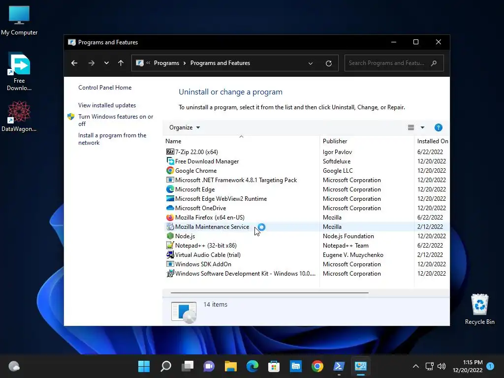This screenshot has height=378, width=504.
Task: Open network icon in system tray
Action: pyautogui.click(x=429, y=366)
